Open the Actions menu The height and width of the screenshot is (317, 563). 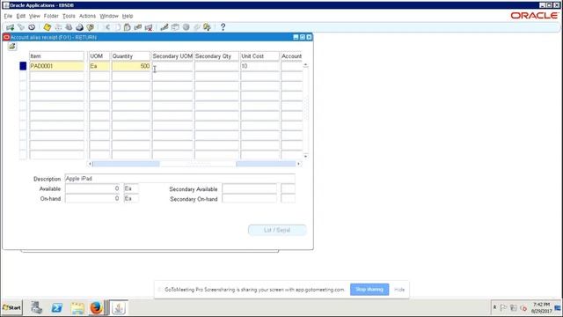click(x=87, y=16)
